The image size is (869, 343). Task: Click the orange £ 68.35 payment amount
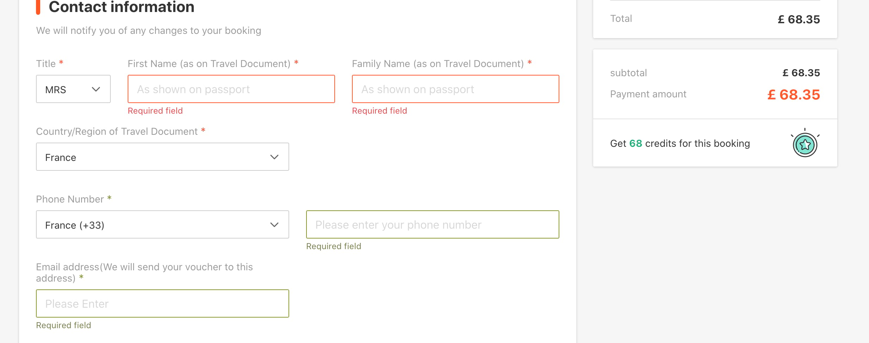click(x=794, y=95)
